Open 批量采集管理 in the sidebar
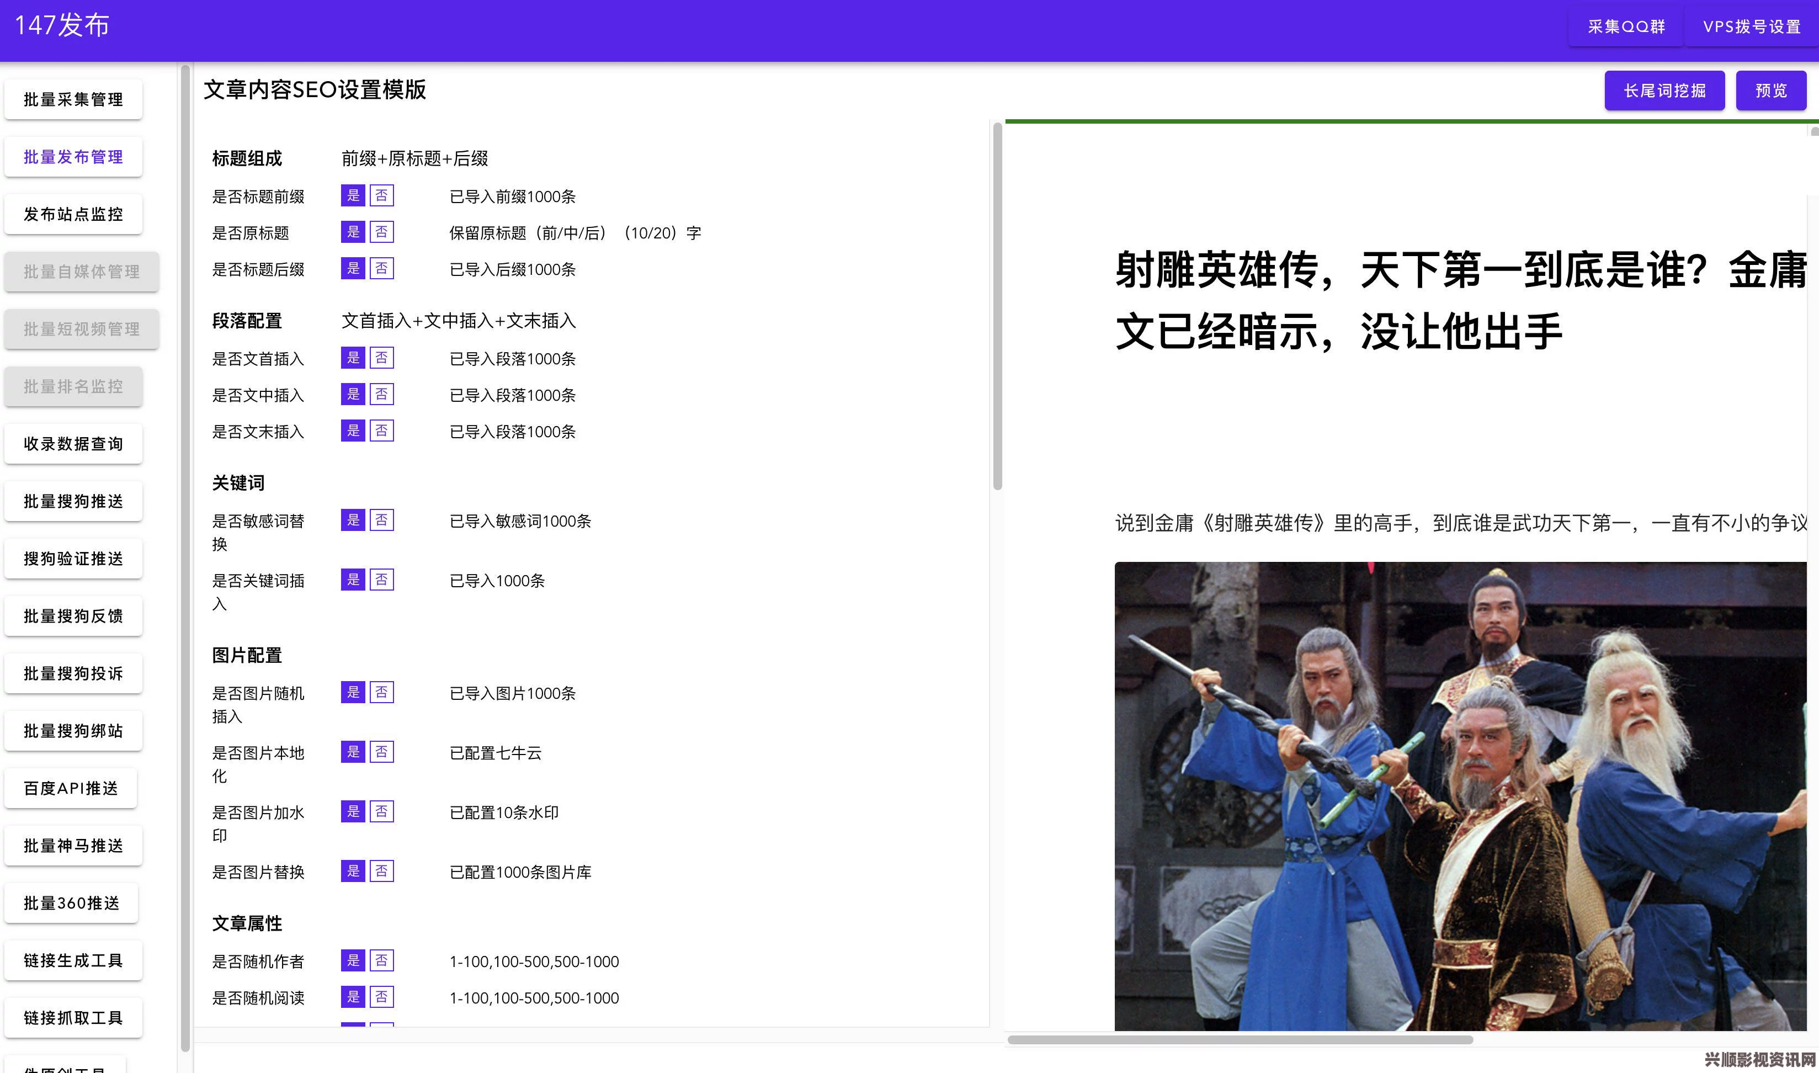 coord(73,99)
